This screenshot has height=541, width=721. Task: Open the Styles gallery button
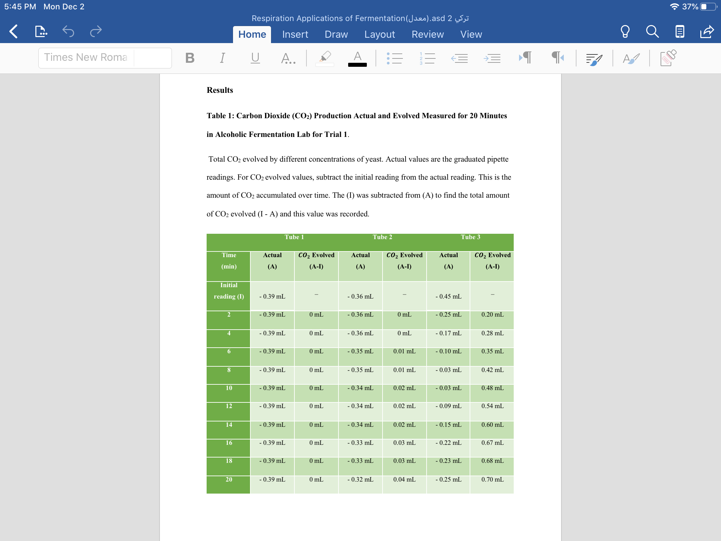coord(631,58)
